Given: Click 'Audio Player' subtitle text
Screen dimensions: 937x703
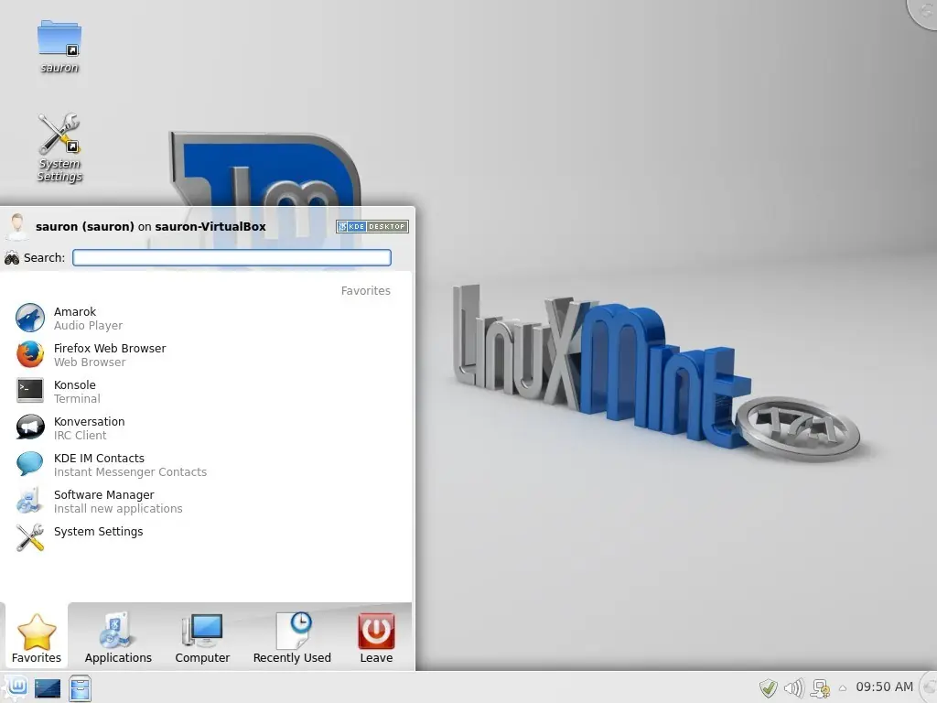Looking at the screenshot, I should pyautogui.click(x=89, y=326).
